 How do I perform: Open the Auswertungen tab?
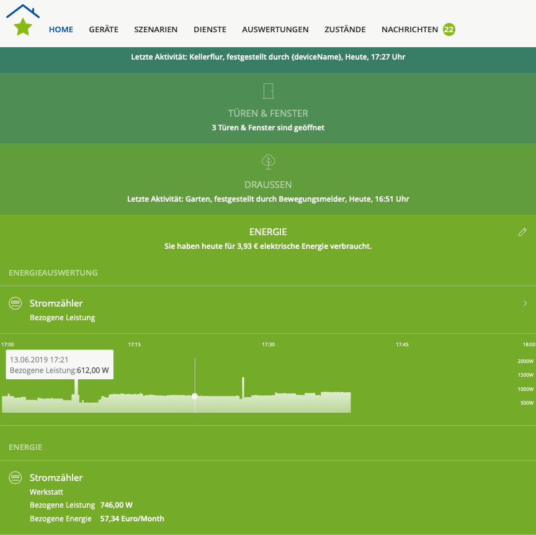click(x=275, y=29)
